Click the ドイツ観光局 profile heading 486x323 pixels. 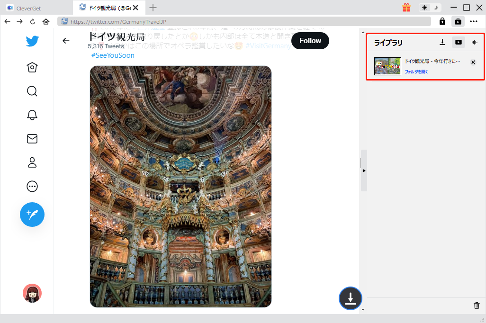click(x=117, y=37)
